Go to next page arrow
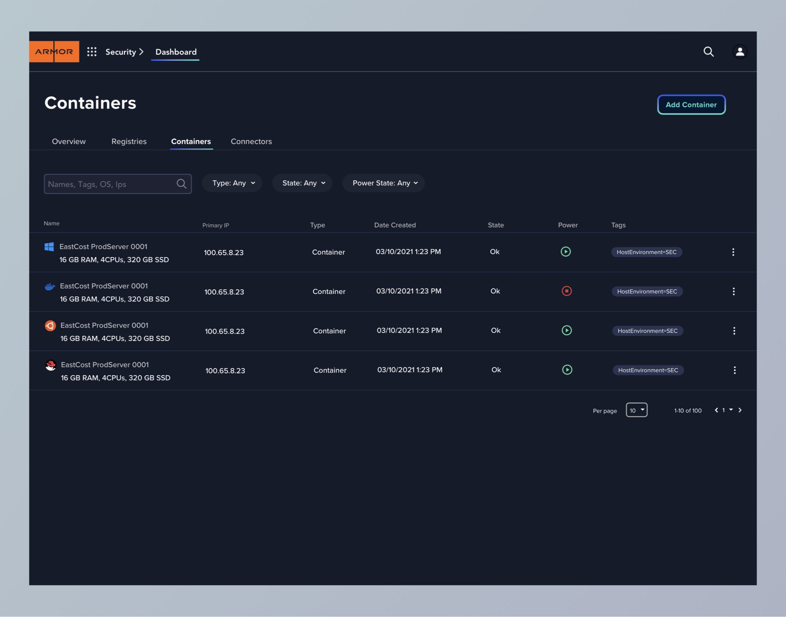This screenshot has width=786, height=617. pyautogui.click(x=740, y=410)
